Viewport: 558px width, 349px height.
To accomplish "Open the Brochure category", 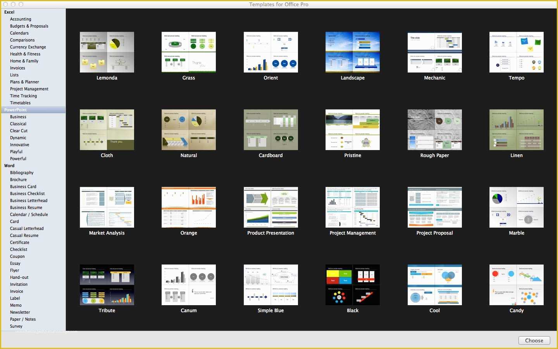I will point(18,180).
